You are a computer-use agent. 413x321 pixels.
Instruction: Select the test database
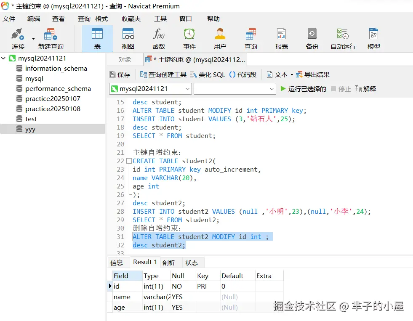click(31, 119)
